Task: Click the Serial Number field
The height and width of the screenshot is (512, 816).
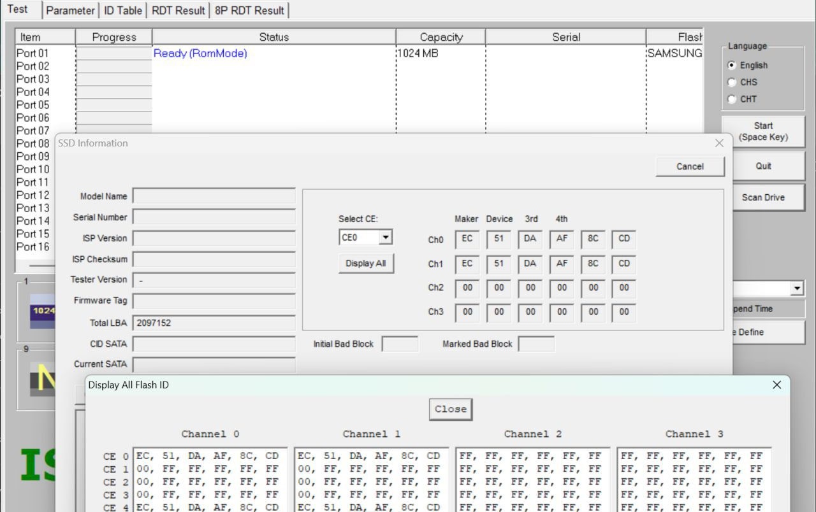Action: [x=214, y=217]
